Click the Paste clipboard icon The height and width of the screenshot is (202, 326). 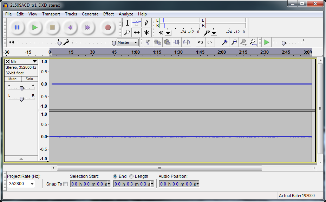click(x=167, y=42)
